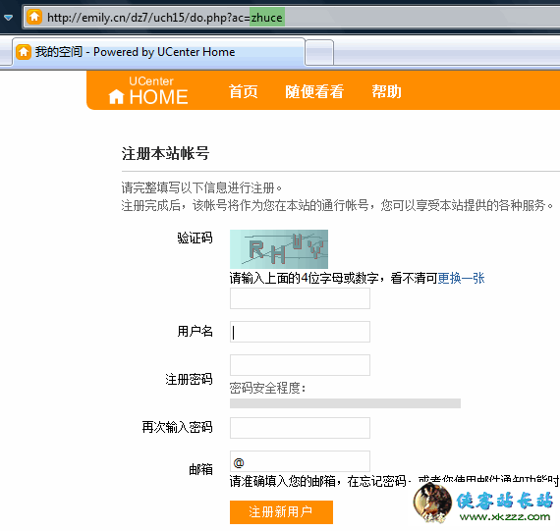Open the address bar history dropdown arrow
This screenshot has height=531, width=560.
point(8,17)
